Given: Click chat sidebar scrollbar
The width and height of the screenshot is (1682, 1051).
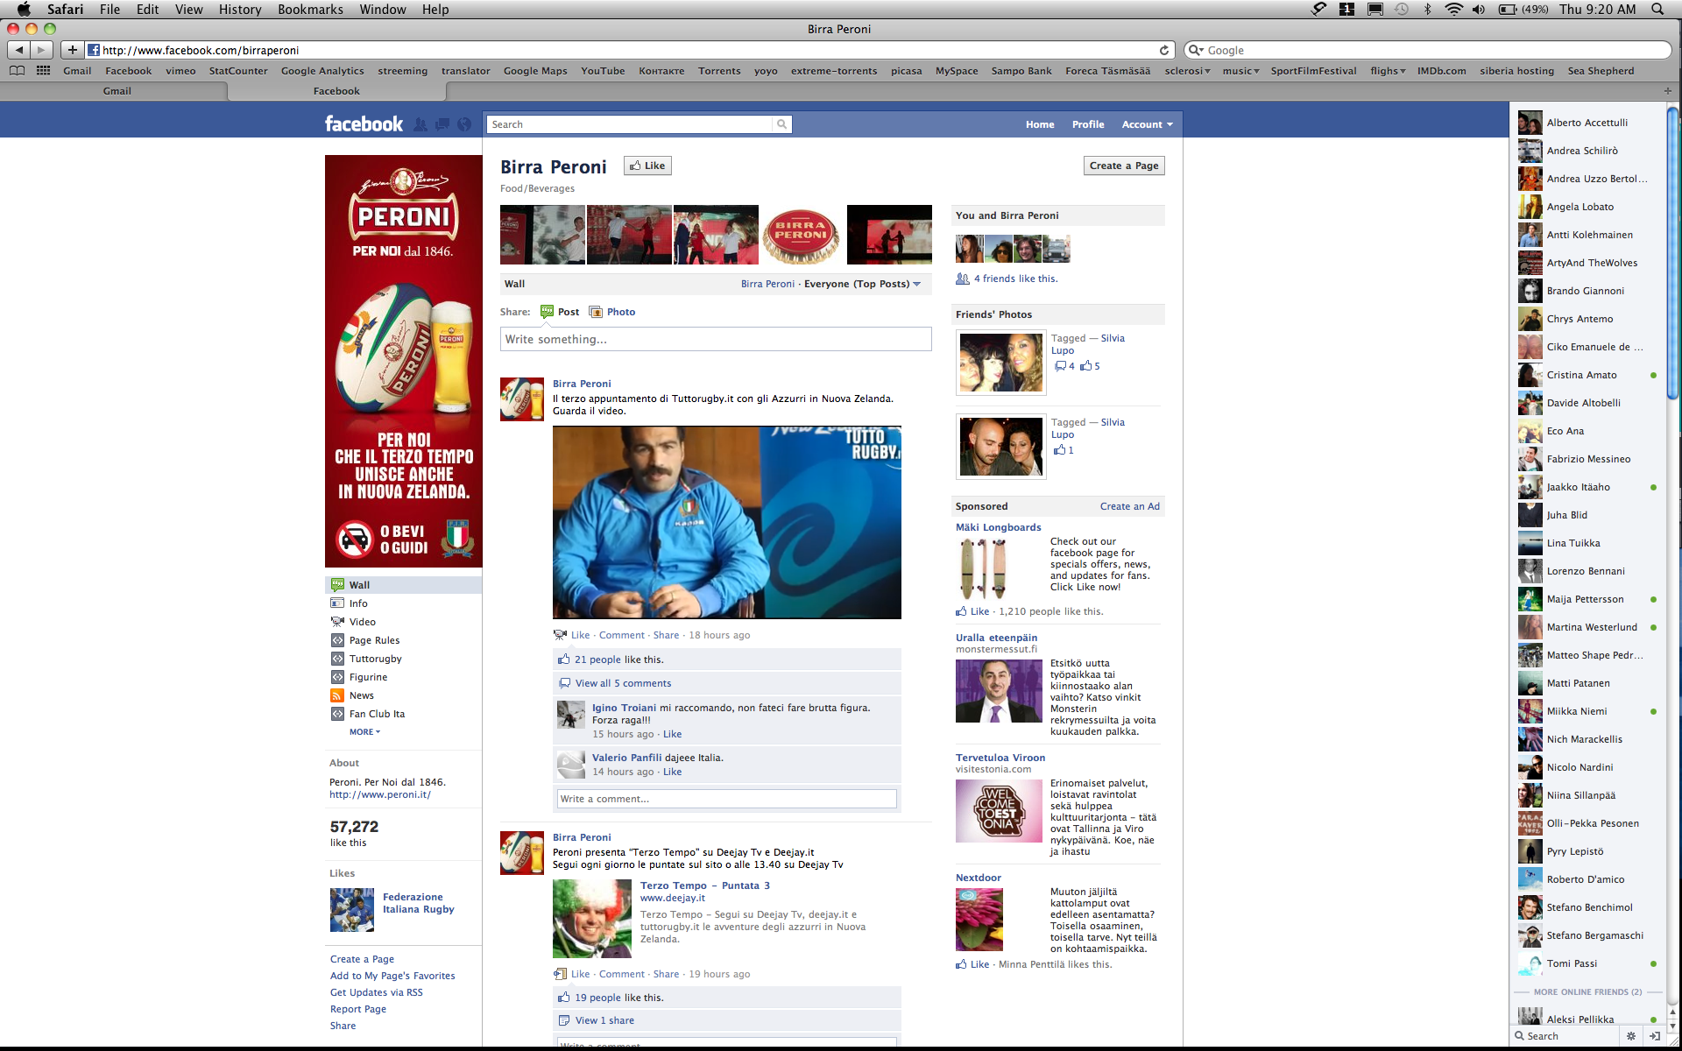Looking at the screenshot, I should point(1672,252).
